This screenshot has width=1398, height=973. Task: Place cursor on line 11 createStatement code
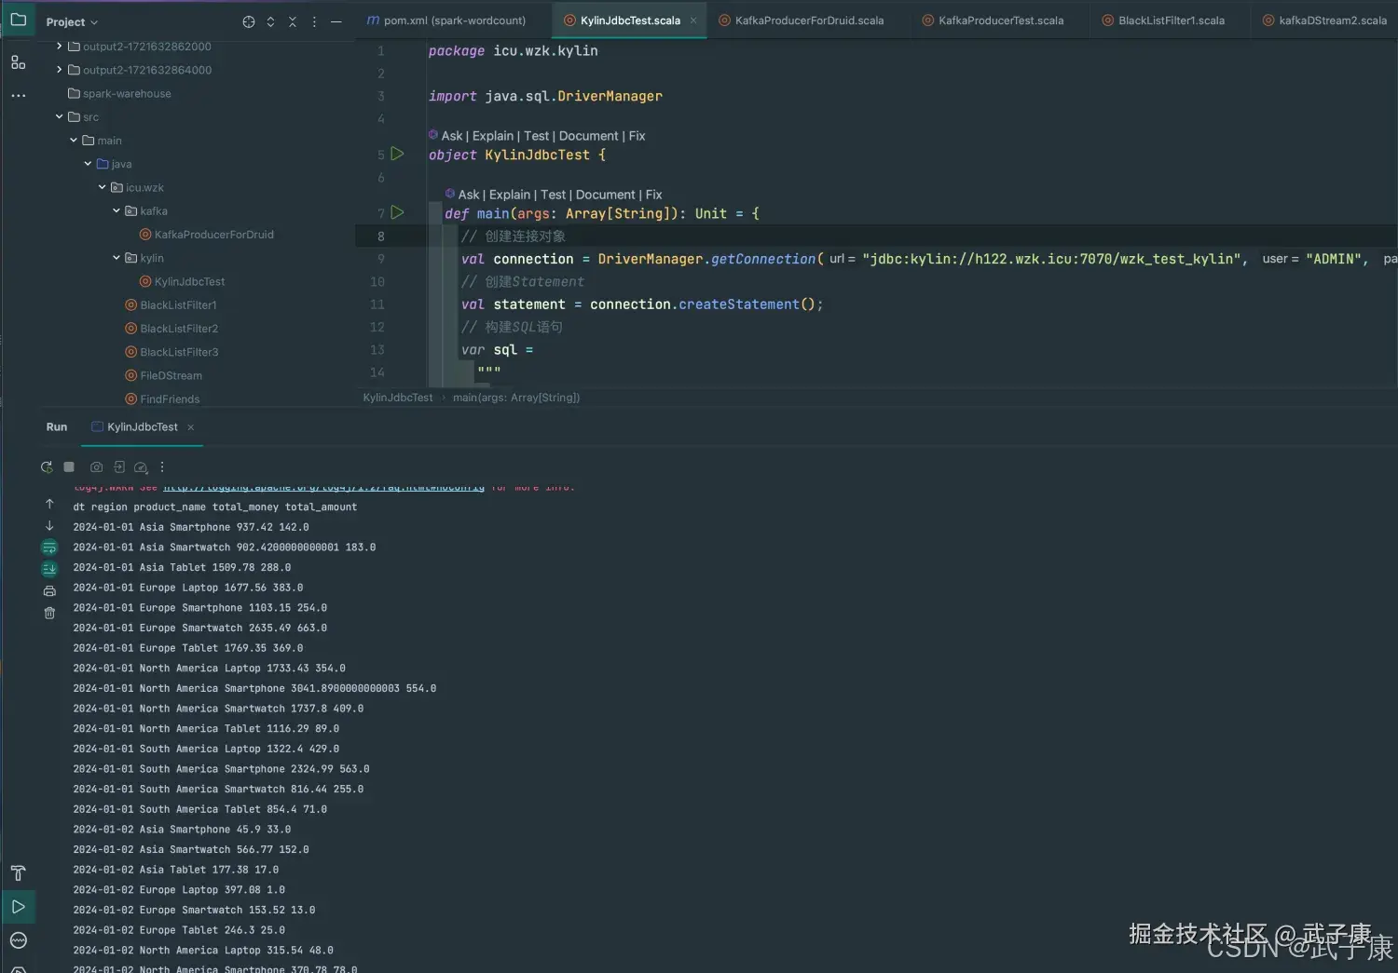(x=642, y=304)
